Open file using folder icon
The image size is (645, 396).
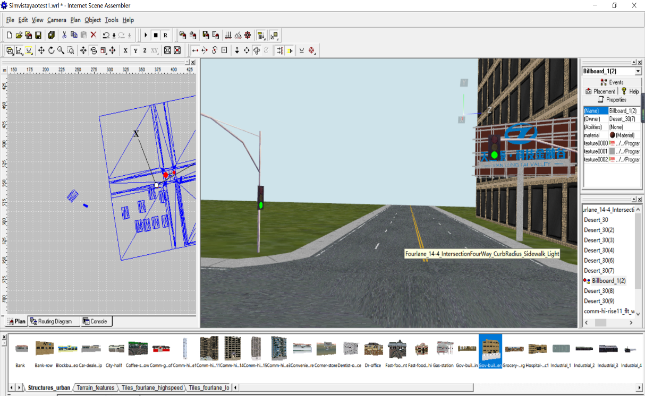(19, 36)
